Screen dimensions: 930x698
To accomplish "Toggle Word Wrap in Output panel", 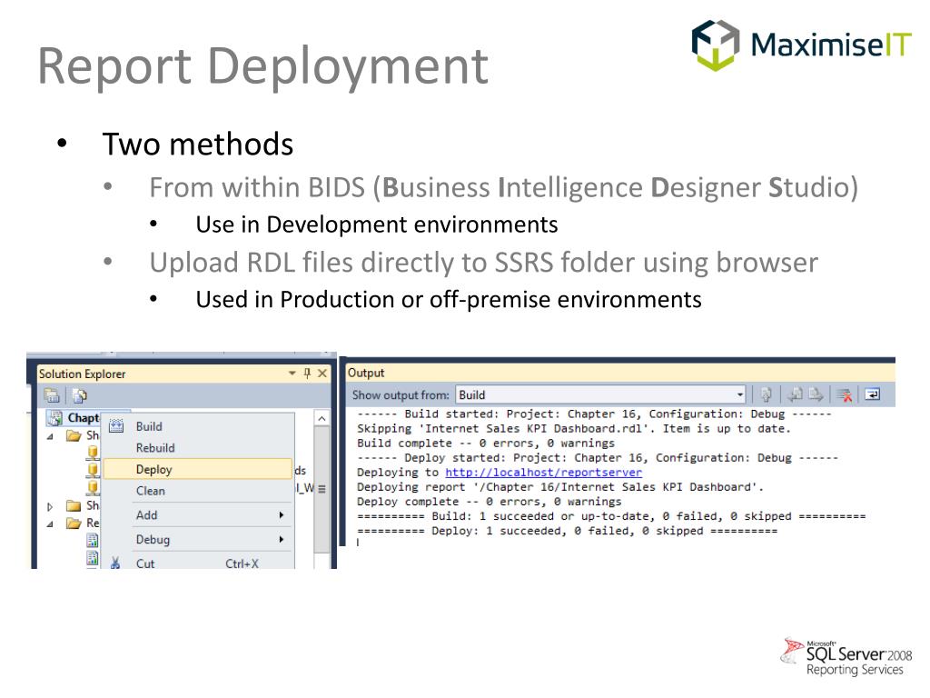I will [873, 394].
